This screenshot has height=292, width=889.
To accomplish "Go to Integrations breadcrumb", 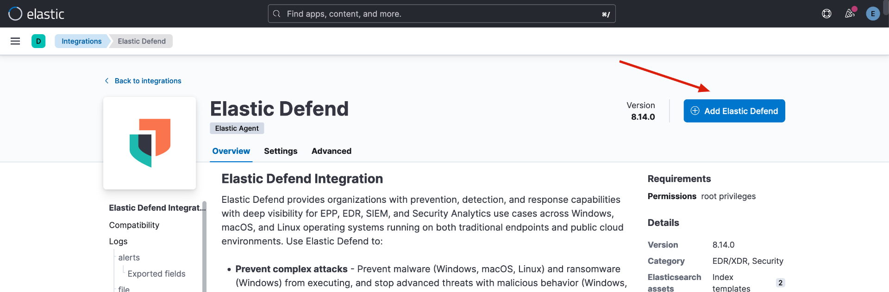I will (81, 41).
